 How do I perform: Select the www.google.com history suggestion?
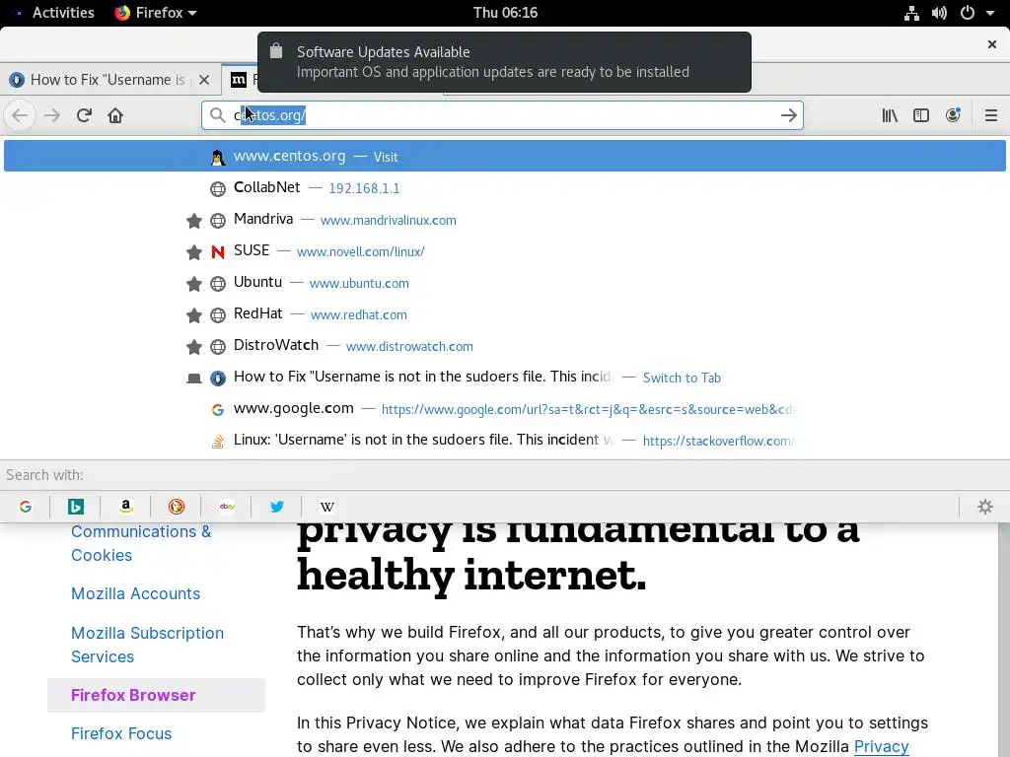tap(504, 409)
